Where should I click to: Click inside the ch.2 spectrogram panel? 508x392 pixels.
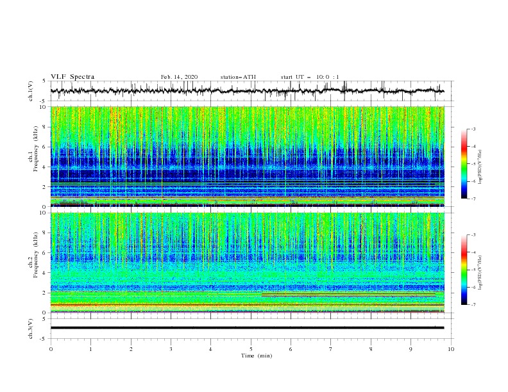(247, 263)
